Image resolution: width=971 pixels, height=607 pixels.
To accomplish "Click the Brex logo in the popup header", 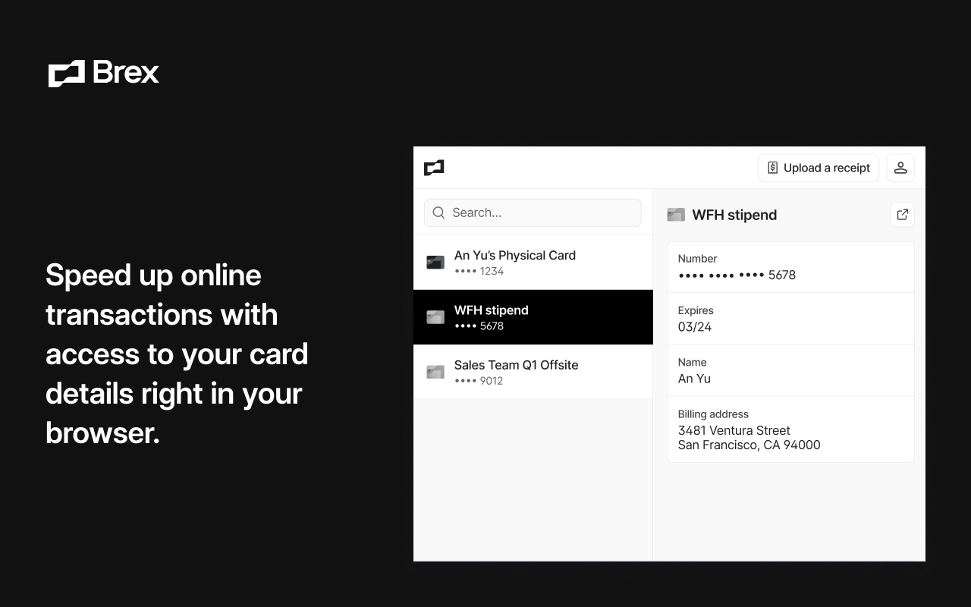I will coord(434,168).
